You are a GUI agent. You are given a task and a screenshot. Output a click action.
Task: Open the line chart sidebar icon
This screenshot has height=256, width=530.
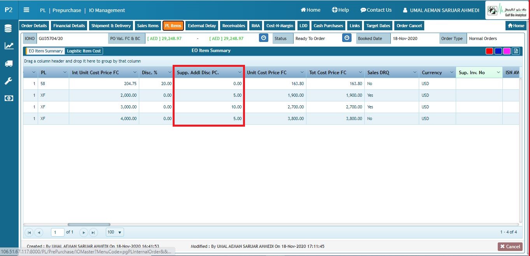[9, 46]
